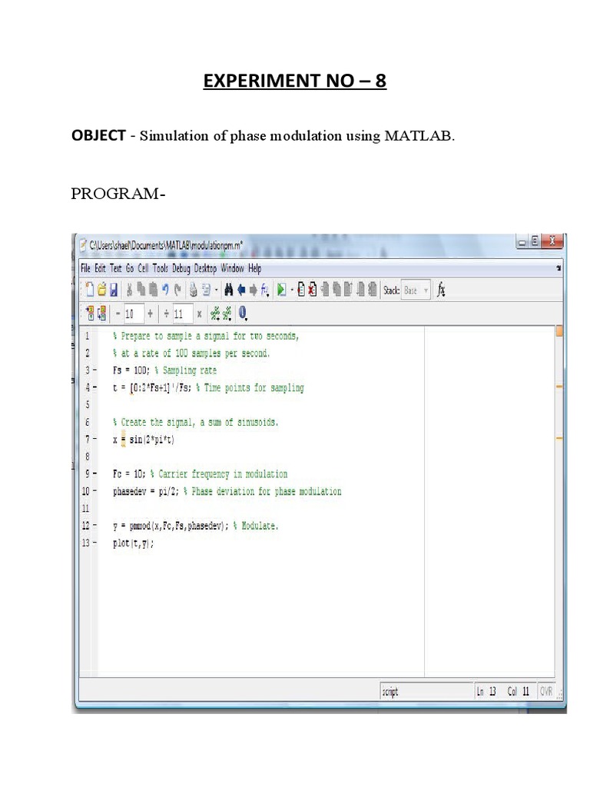This screenshot has width=590, height=787.
Task: Expand the Publish icon dropdown arrow
Action: 217,290
